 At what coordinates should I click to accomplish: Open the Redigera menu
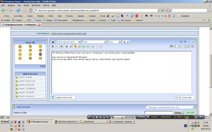pyautogui.click(x=11, y=5)
